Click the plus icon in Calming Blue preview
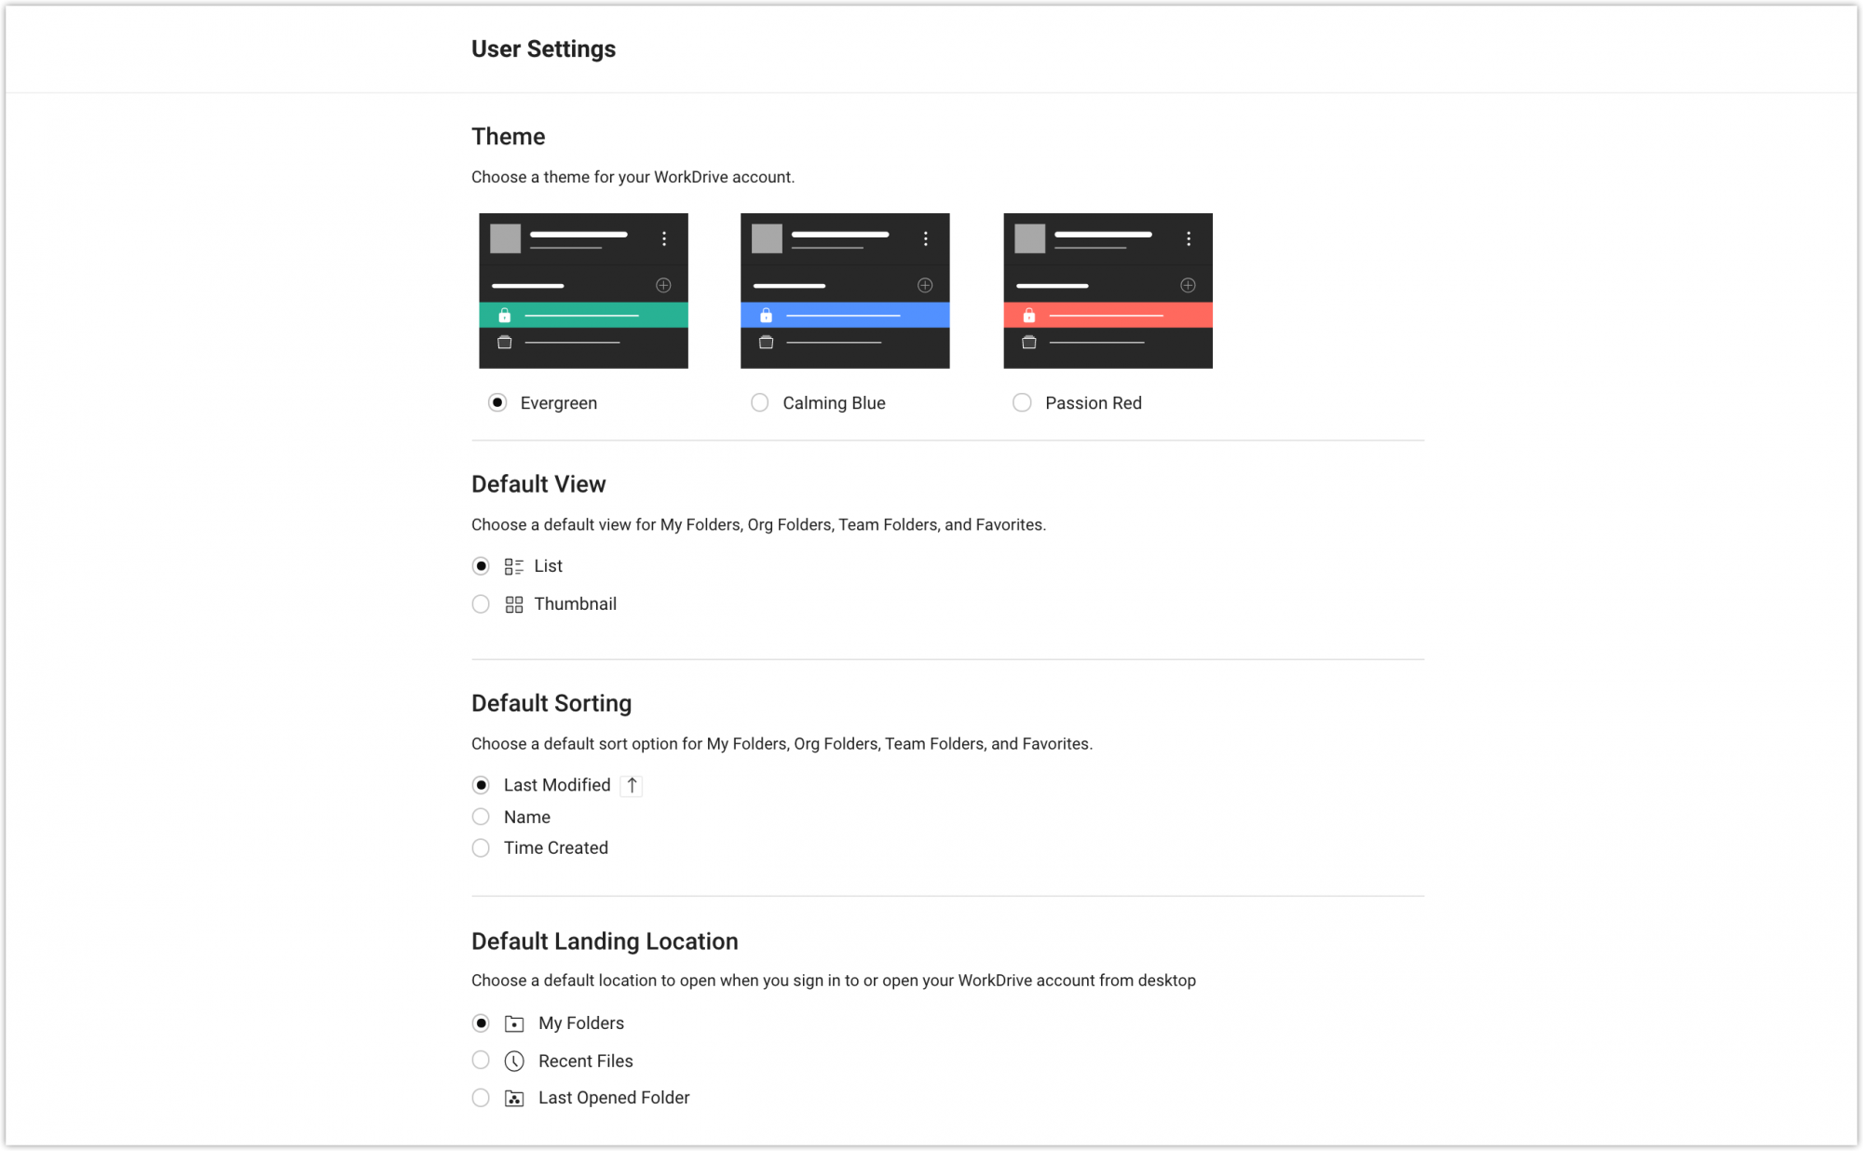This screenshot has height=1151, width=1863. 925,285
